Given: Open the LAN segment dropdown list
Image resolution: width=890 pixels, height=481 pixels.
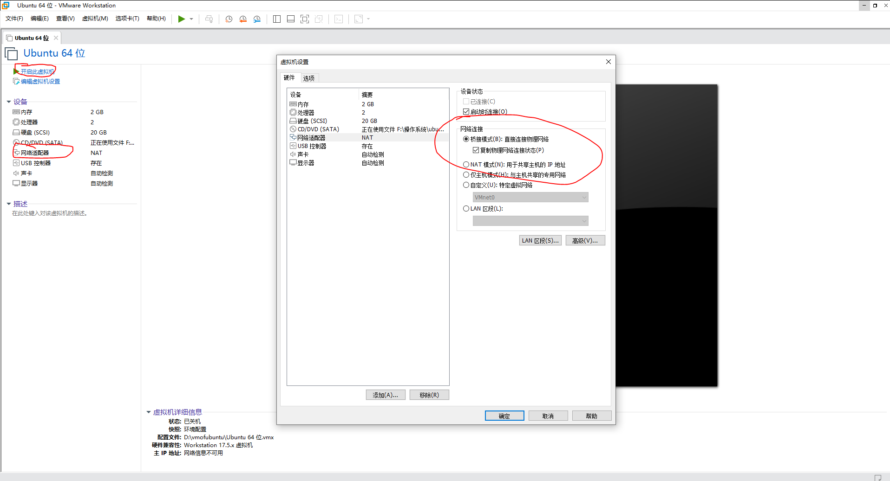Looking at the screenshot, I should [530, 221].
